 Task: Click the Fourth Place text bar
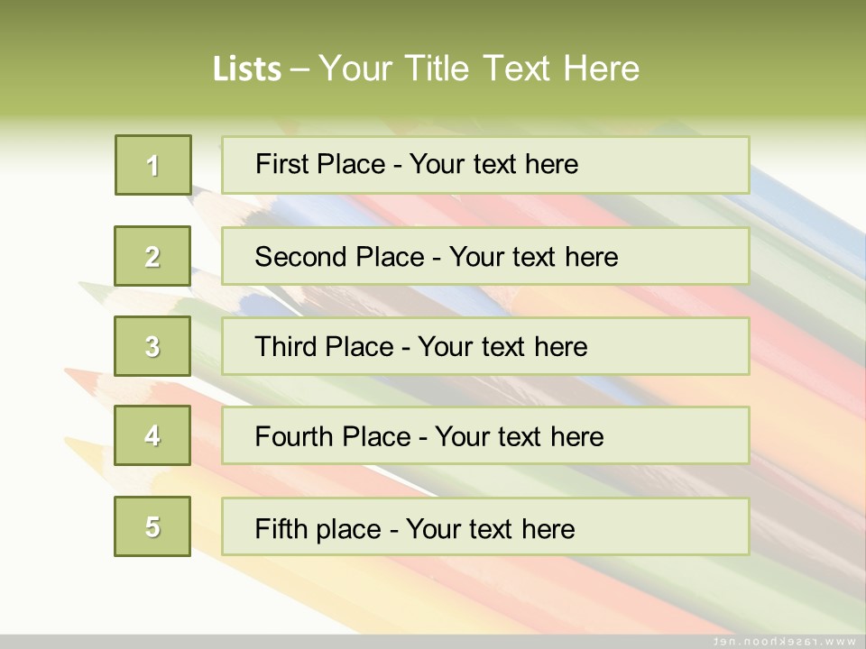point(485,435)
